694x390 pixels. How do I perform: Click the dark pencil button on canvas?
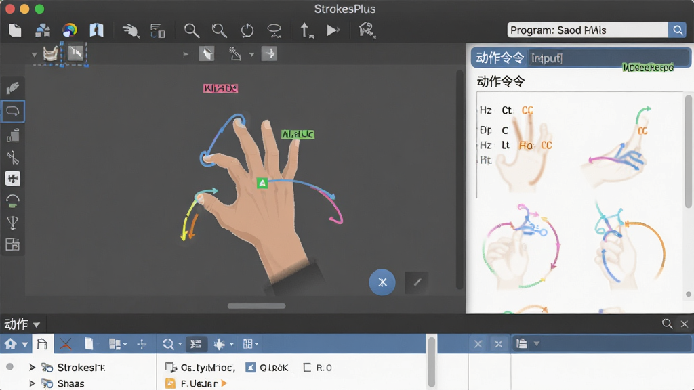(417, 282)
